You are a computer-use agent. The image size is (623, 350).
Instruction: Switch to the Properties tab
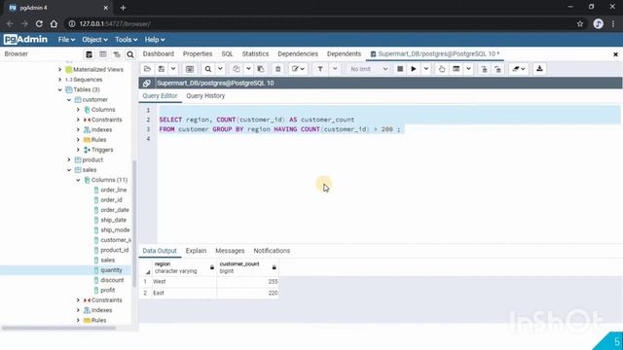tap(198, 54)
